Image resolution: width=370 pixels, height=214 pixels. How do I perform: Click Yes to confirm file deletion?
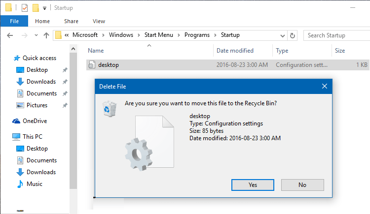click(x=253, y=185)
